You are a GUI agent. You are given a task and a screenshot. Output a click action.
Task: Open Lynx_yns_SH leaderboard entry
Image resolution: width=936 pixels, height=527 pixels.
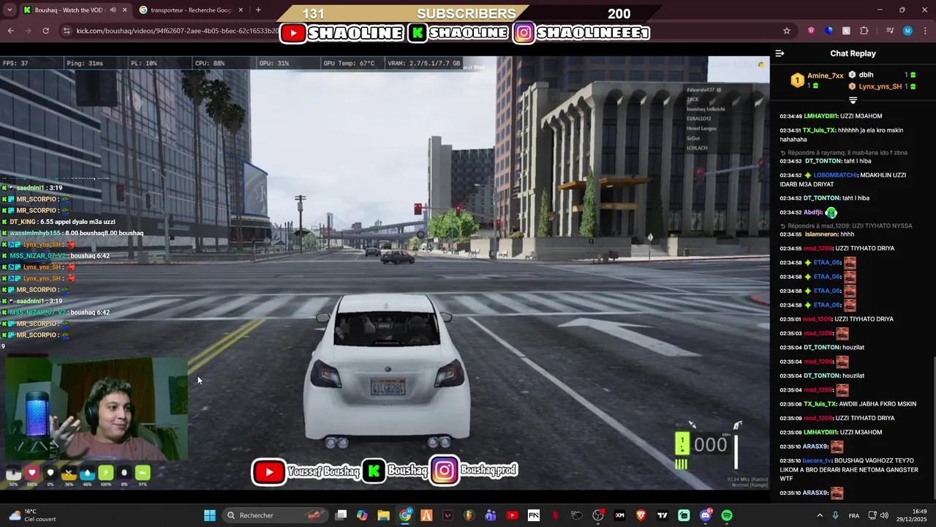[880, 86]
